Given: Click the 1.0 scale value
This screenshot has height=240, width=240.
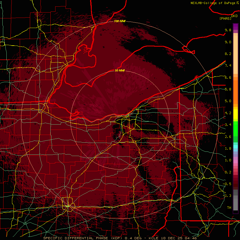Looking at the screenshot, I should [228, 160].
